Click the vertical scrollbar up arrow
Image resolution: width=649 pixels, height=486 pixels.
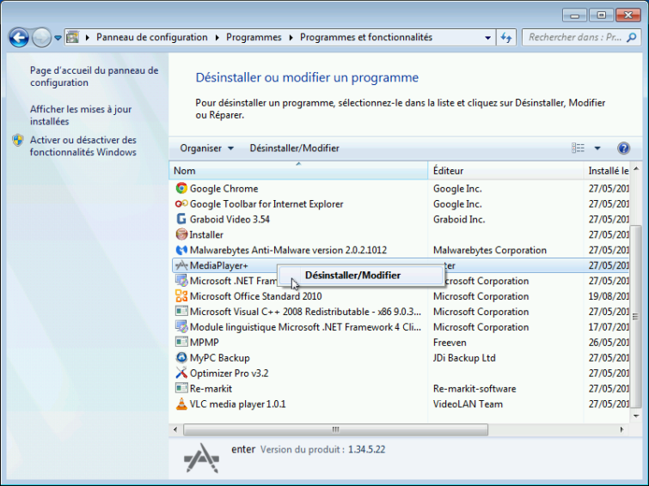pyautogui.click(x=636, y=168)
